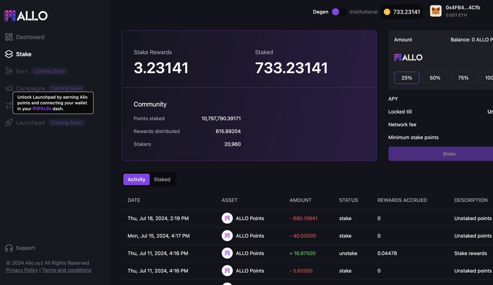Click asset icon in Jul 15 row
Viewport: 493px width, 285px height.
coord(227,236)
